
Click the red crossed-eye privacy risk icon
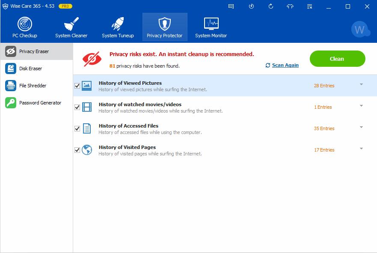[x=92, y=59]
